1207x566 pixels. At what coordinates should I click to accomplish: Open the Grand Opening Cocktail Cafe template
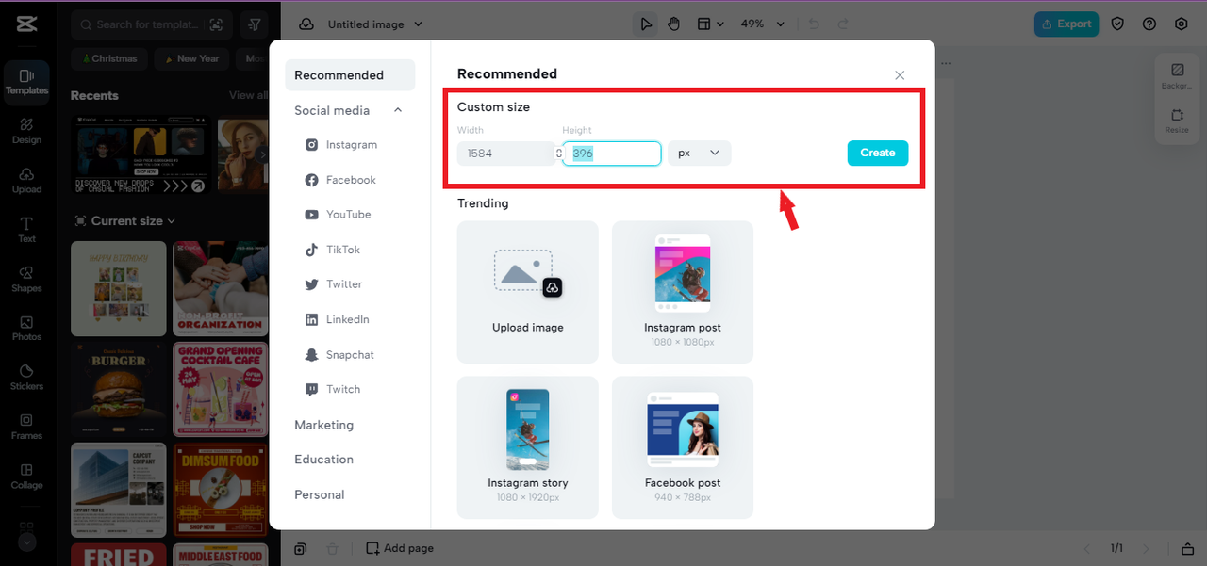pos(221,389)
